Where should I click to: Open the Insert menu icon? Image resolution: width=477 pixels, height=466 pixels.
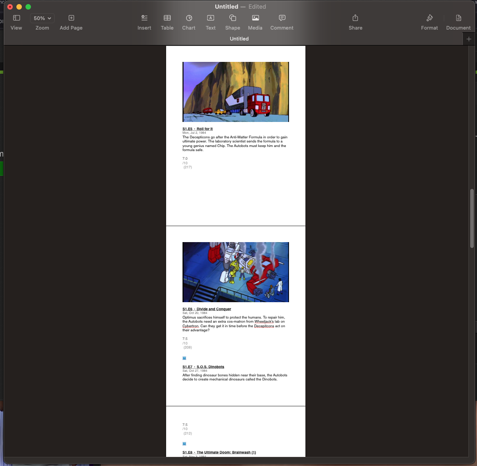(144, 18)
